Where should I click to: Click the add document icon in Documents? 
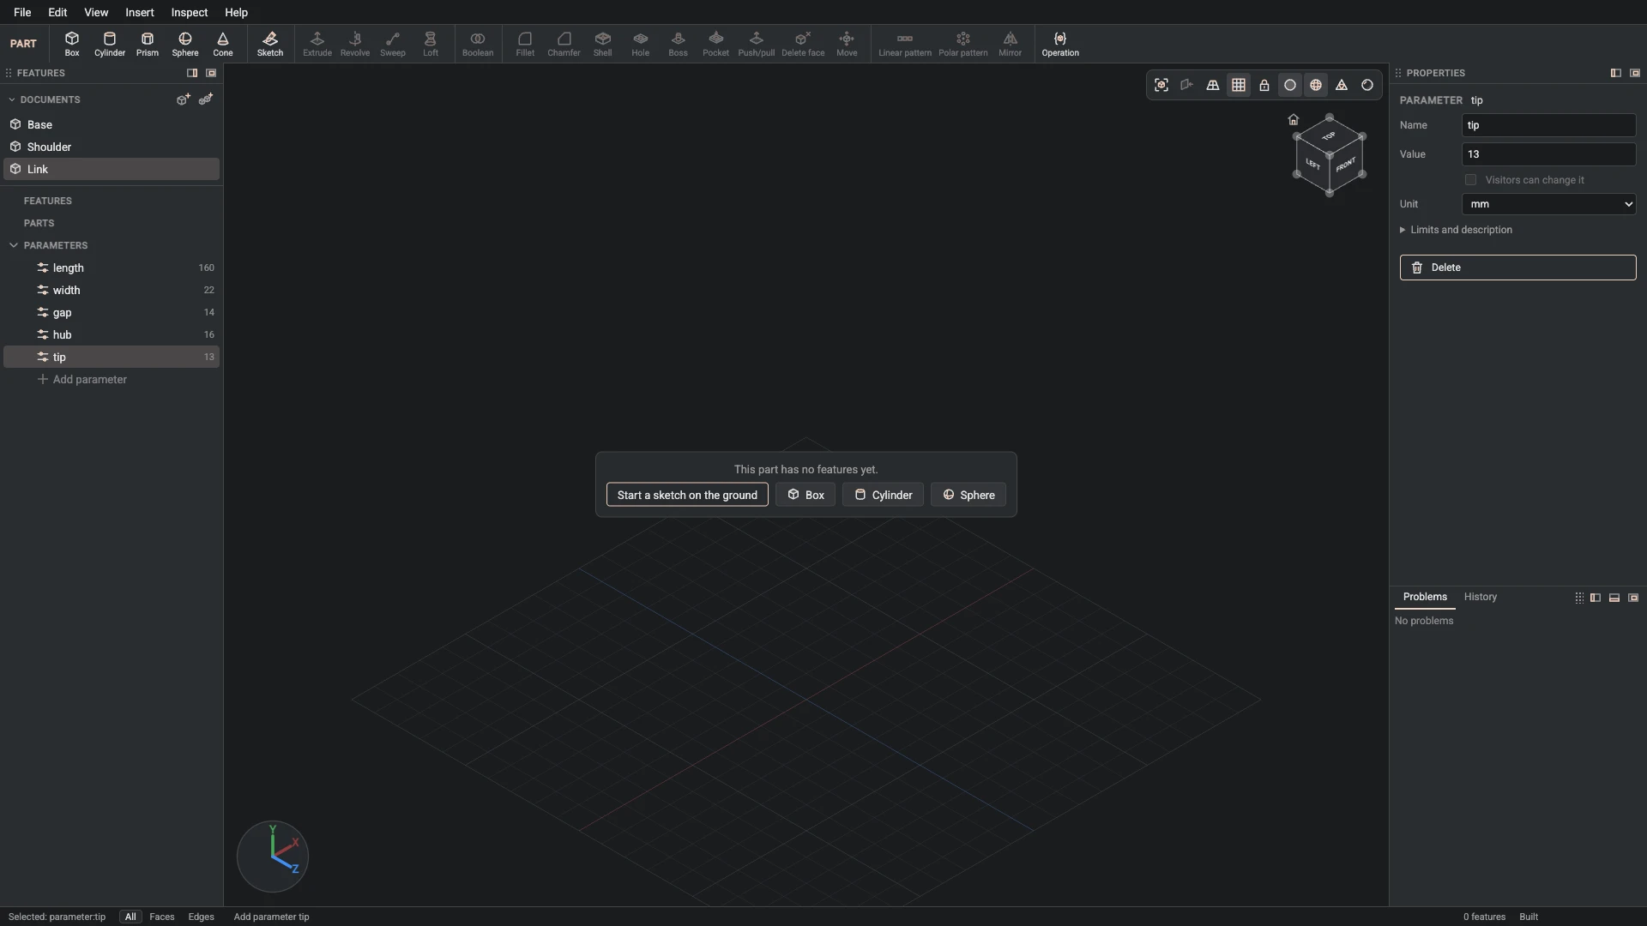[x=183, y=99]
